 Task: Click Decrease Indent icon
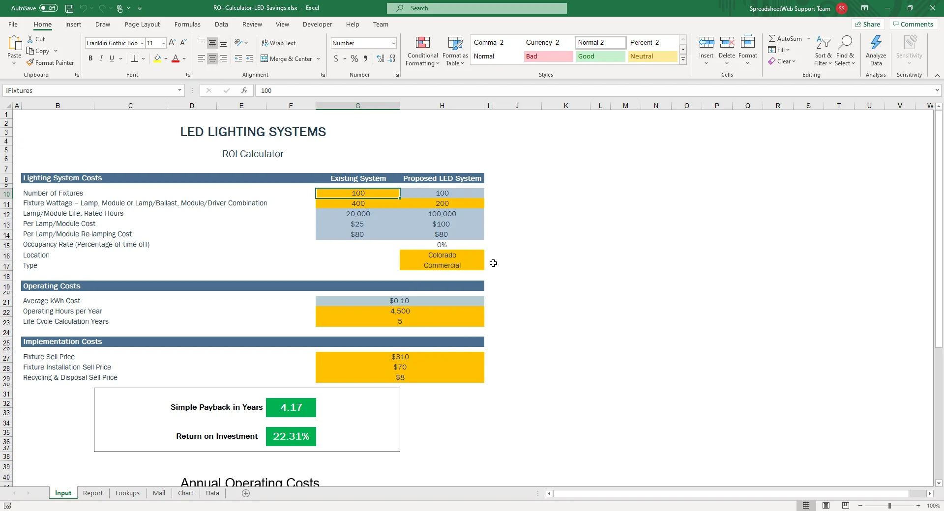click(x=238, y=58)
